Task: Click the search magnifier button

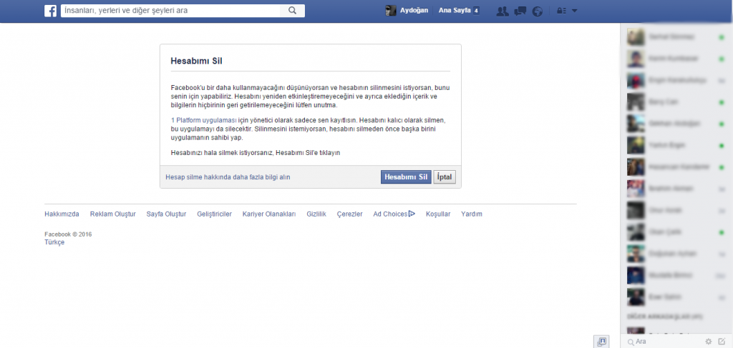Action: pos(292,11)
